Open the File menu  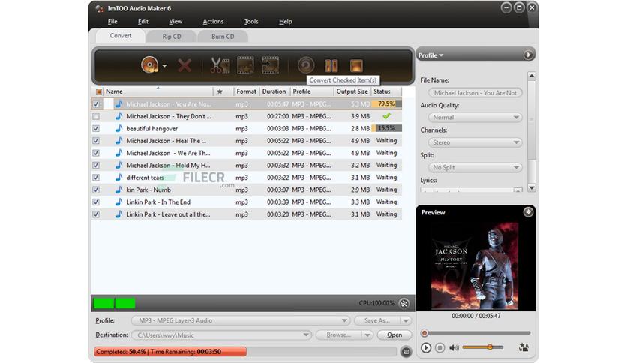point(112,22)
